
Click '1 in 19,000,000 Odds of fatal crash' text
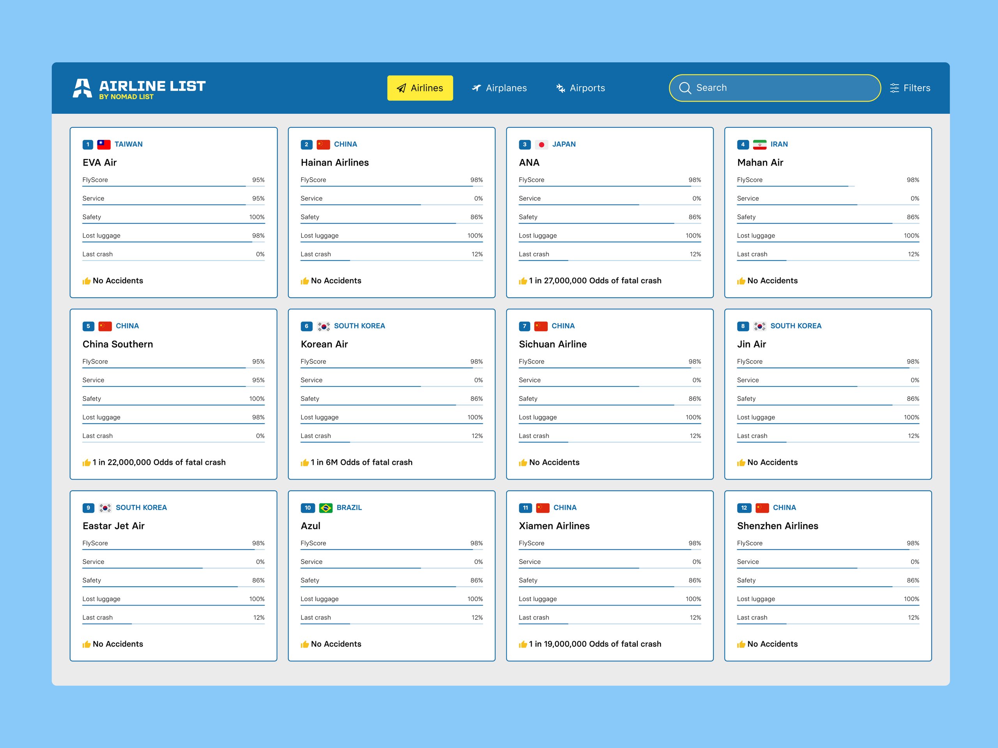tap(595, 644)
